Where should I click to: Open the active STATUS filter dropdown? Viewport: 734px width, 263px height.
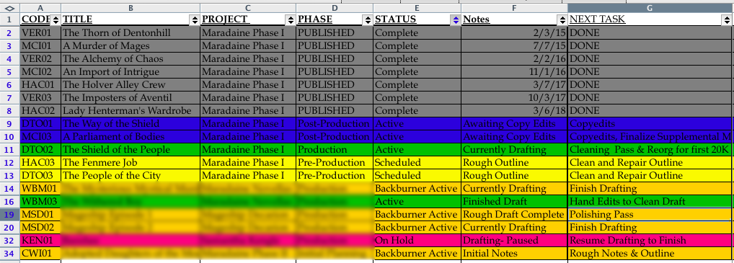456,19
